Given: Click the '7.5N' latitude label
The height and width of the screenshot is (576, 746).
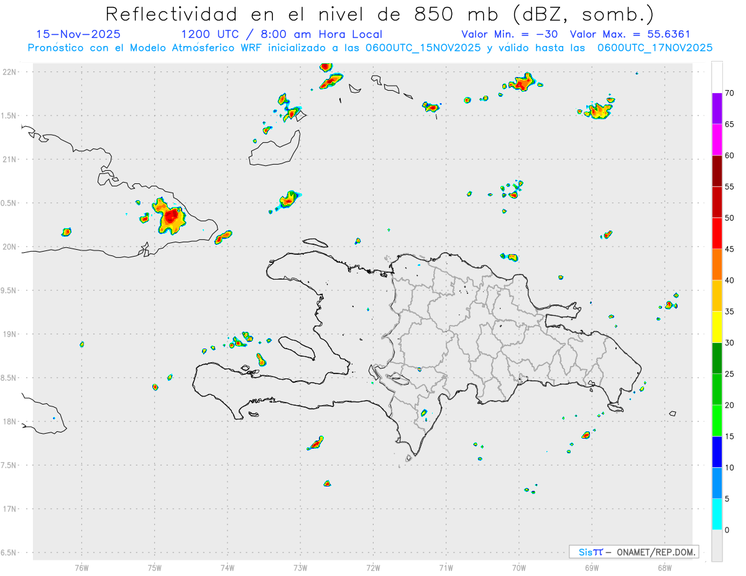Looking at the screenshot, I should click(x=9, y=465).
